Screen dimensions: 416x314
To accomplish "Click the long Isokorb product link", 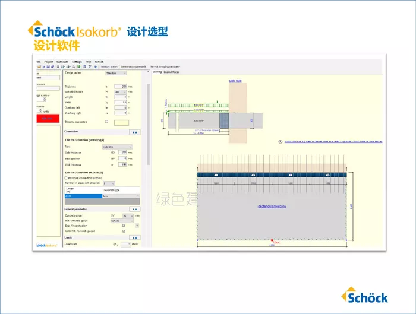I will click(333, 142).
